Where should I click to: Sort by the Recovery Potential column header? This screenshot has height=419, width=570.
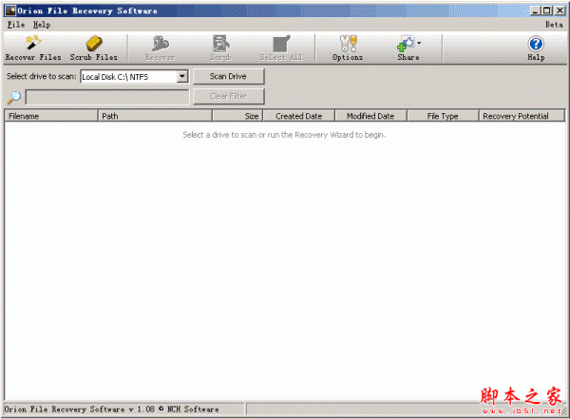point(522,116)
